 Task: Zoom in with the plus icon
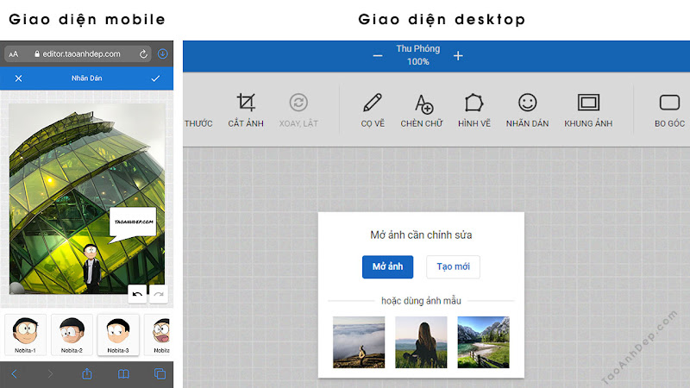(x=458, y=56)
